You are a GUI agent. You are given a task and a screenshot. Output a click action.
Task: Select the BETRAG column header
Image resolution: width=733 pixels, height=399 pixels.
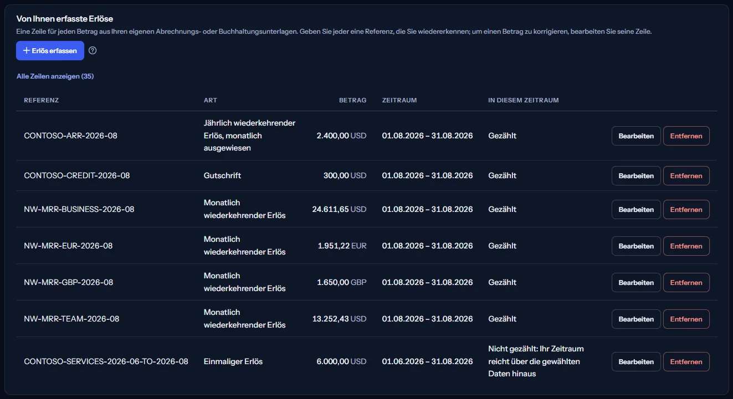[x=352, y=100]
